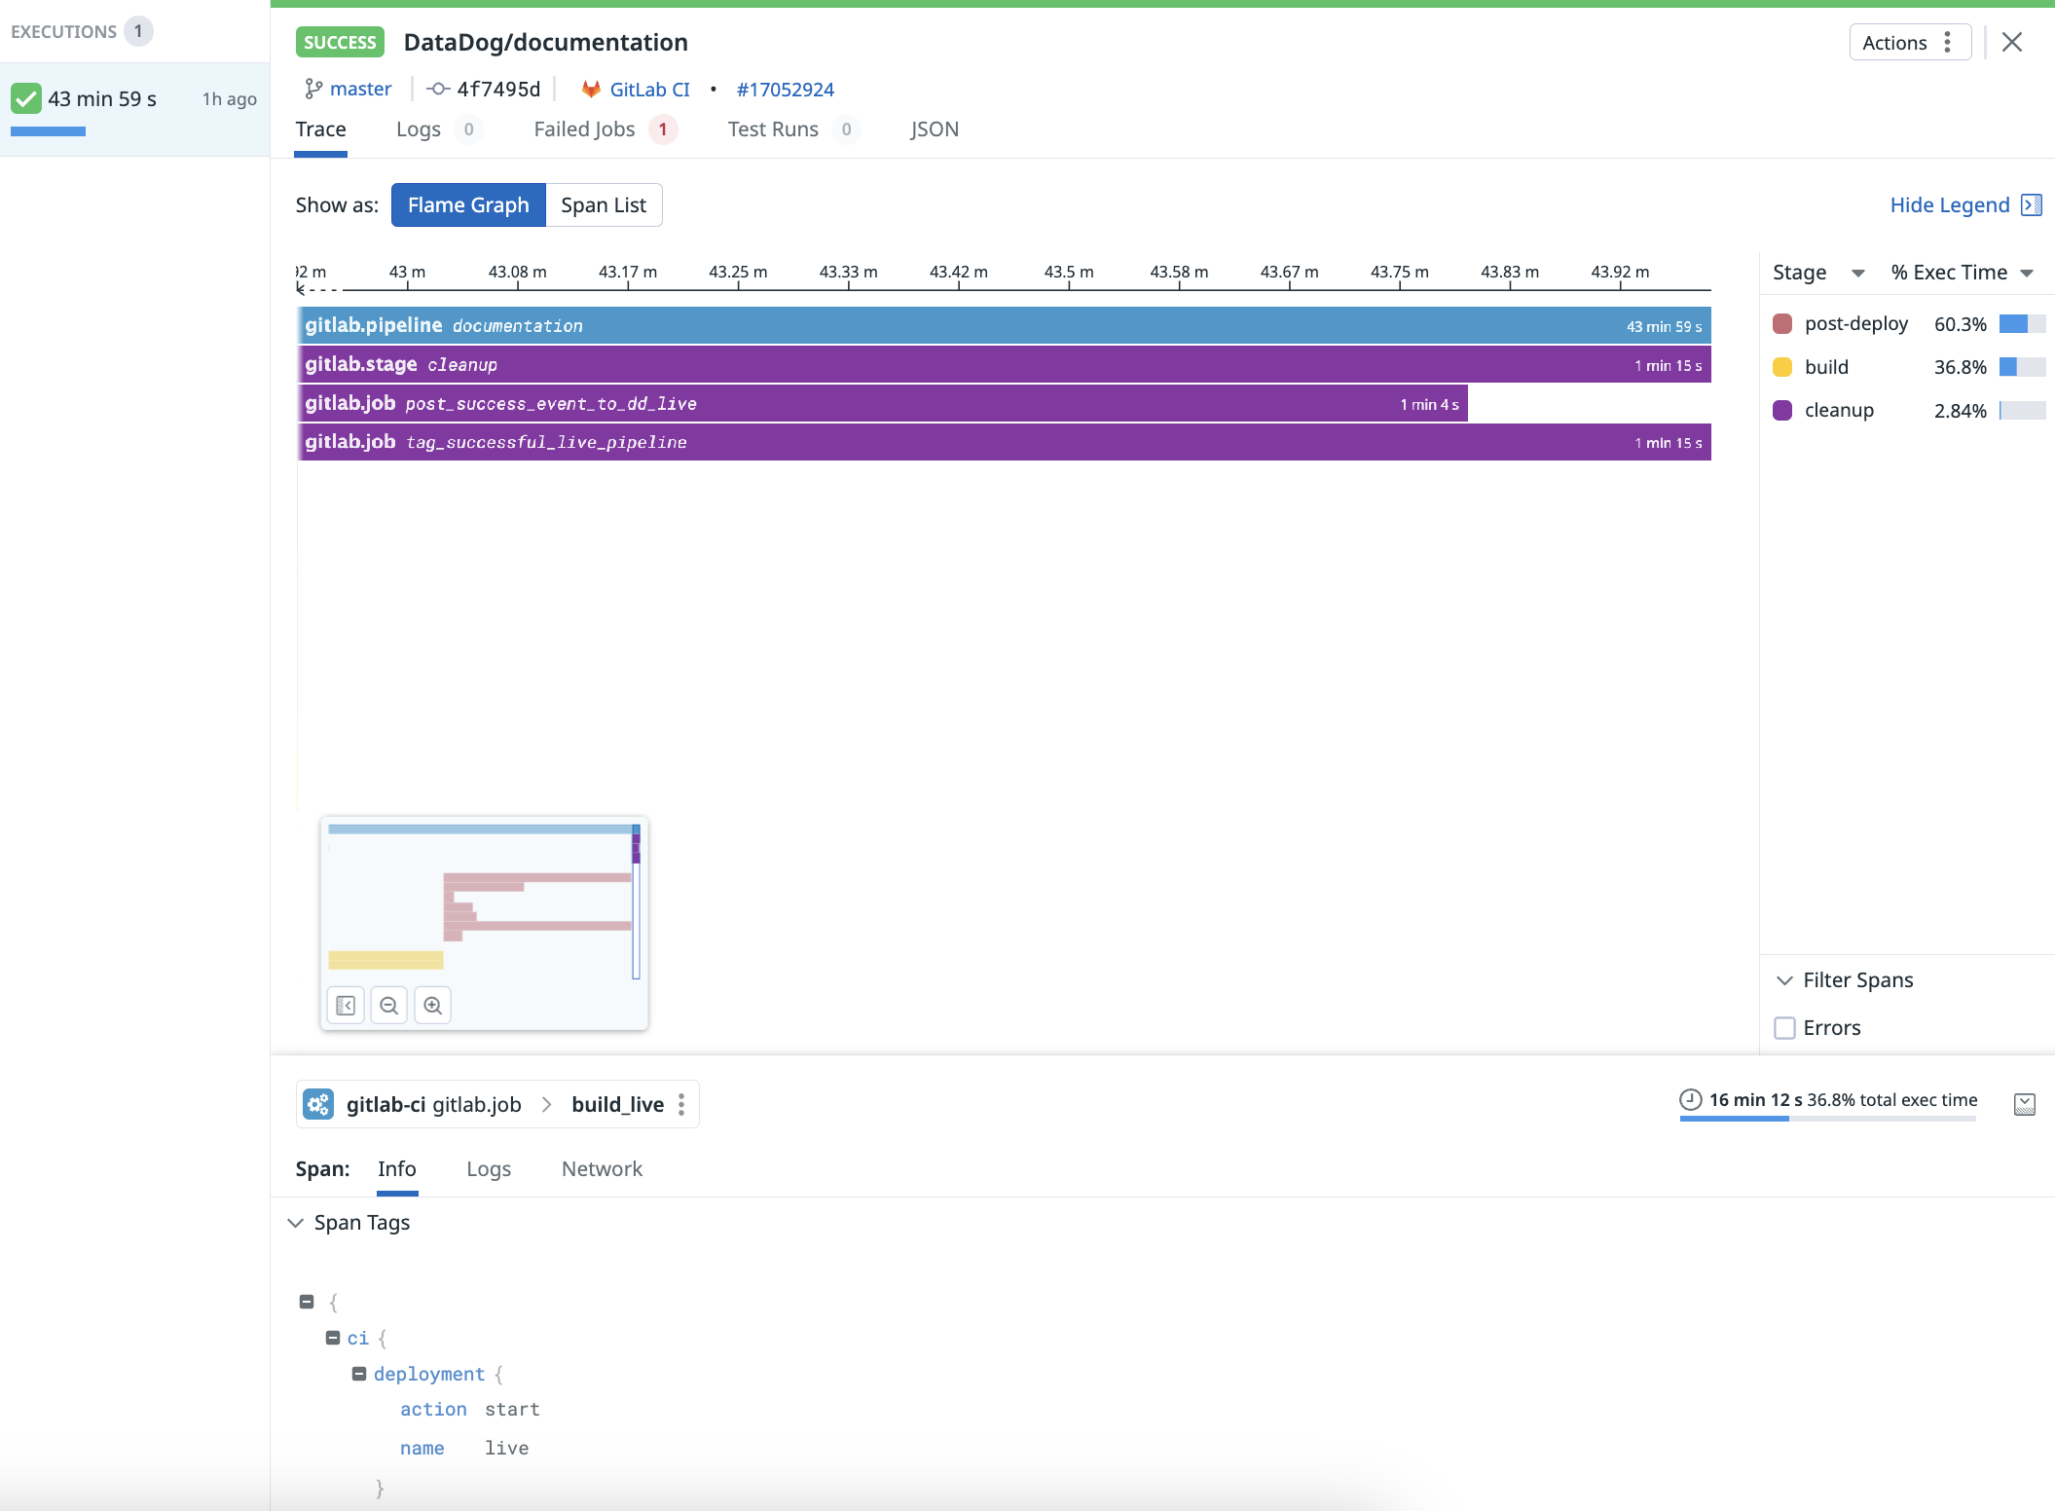The width and height of the screenshot is (2055, 1511).
Task: Open the Actions menu button
Action: [1908, 43]
